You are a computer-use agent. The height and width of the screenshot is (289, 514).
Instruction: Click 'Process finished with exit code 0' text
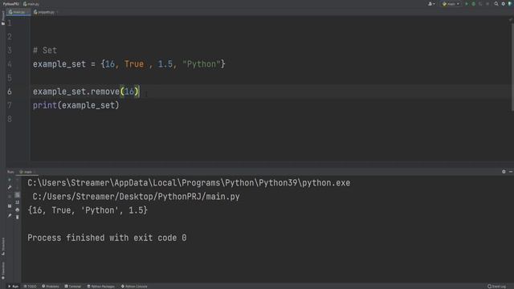[x=107, y=238]
